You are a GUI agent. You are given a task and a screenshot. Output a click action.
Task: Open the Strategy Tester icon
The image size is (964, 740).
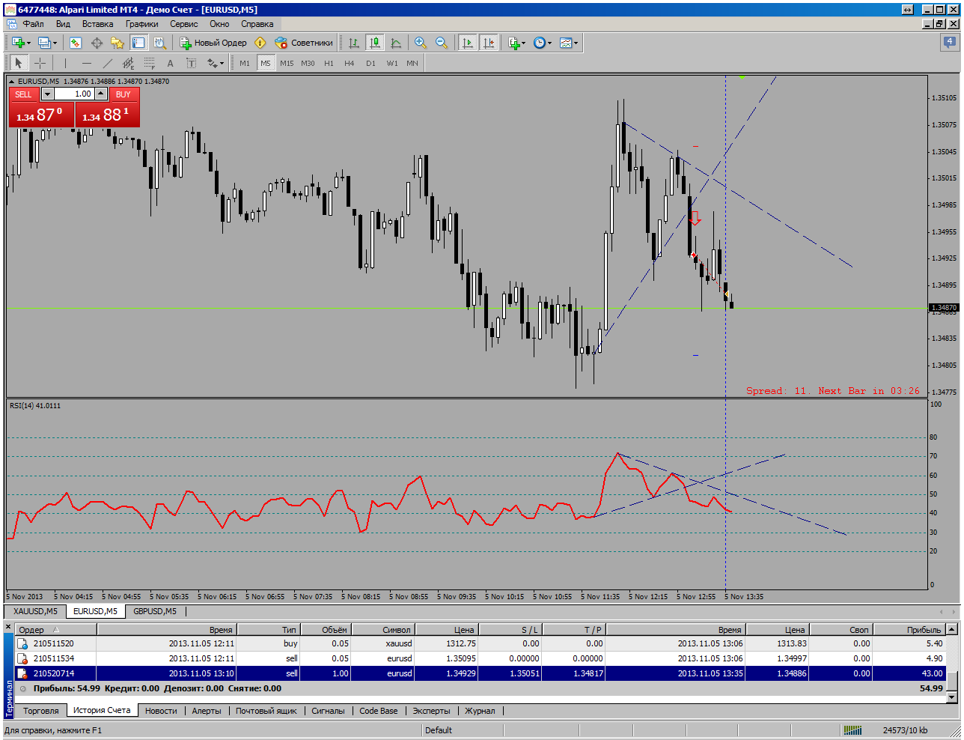[x=159, y=43]
